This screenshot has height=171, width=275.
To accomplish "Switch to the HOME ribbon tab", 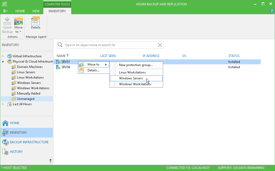I will tap(20, 11).
